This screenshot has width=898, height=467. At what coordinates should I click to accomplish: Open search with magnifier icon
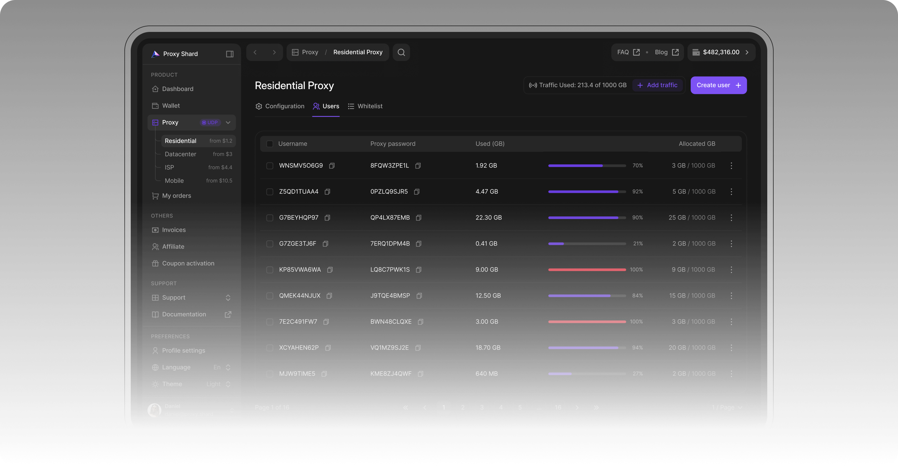tap(401, 52)
